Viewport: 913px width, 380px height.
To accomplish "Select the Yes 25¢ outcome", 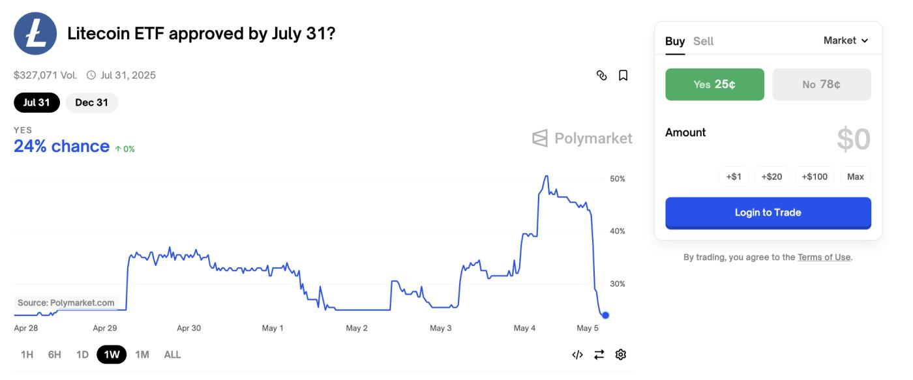I will point(714,84).
